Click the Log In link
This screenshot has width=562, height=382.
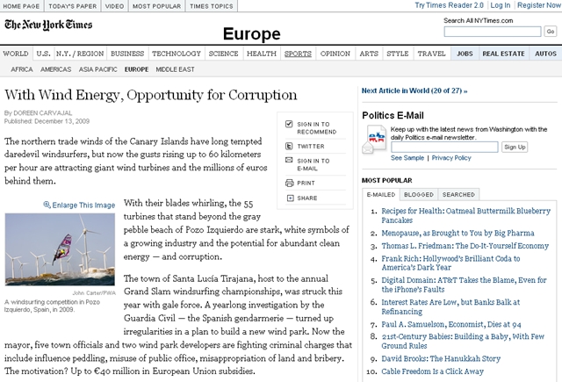tap(501, 6)
